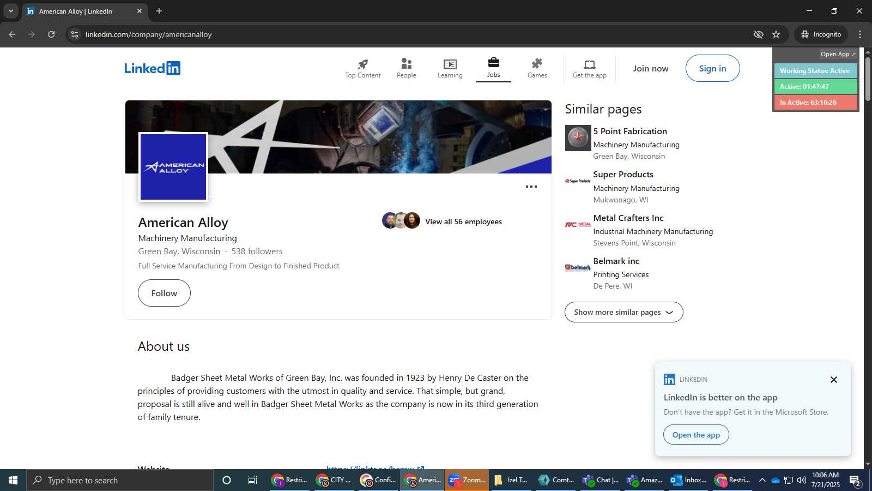872x491 pixels.
Task: Bookmark this page with the star
Action: point(776,34)
